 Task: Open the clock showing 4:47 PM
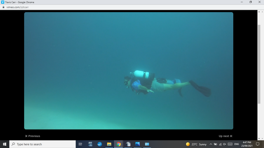click(247, 144)
